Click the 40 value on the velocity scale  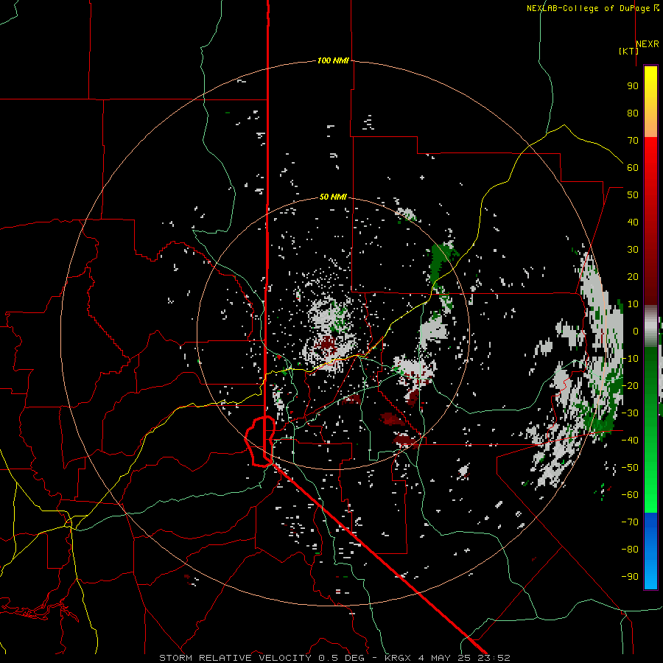[633, 222]
